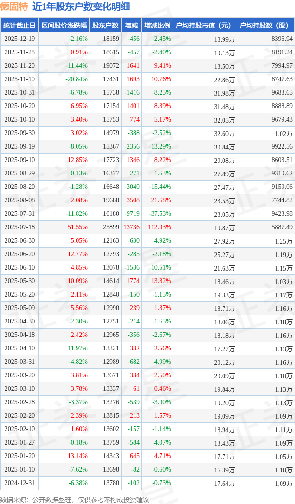The width and height of the screenshot is (295, 504).
Task: Click the 32.60万 average holding value cell
Action: pos(224,133)
